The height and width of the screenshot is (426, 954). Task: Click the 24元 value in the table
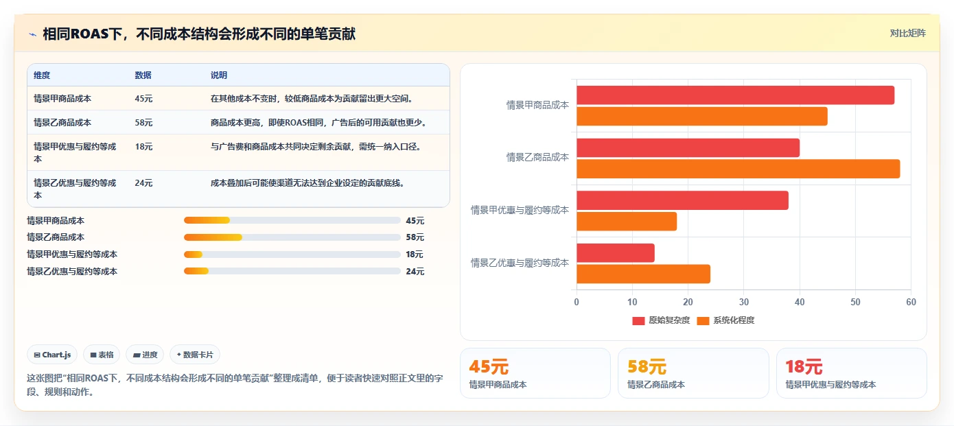pos(143,183)
